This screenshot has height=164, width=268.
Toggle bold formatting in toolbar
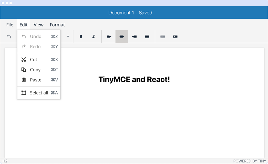point(81,36)
